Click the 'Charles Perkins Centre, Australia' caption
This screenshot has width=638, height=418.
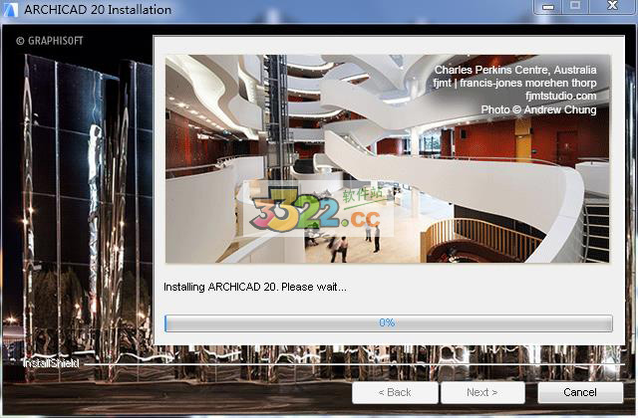click(x=515, y=70)
